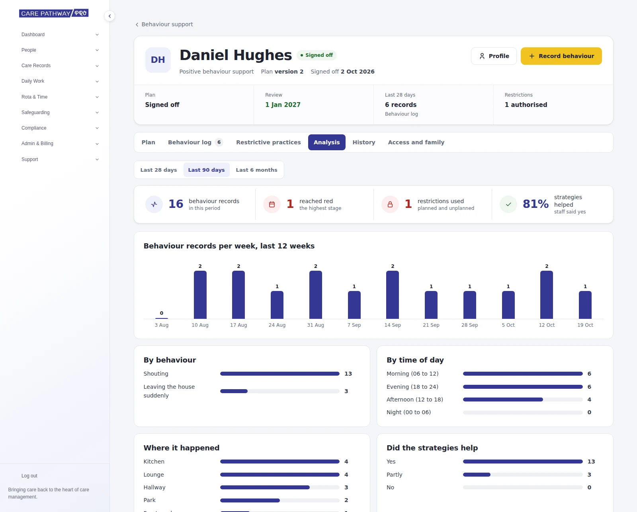Viewport: 637px width, 512px height.
Task: Open the Plan tab
Action: (149, 142)
